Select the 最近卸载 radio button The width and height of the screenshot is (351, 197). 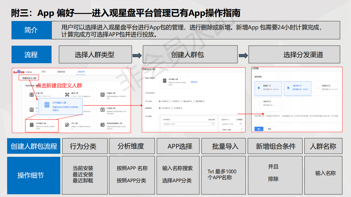click(194, 101)
